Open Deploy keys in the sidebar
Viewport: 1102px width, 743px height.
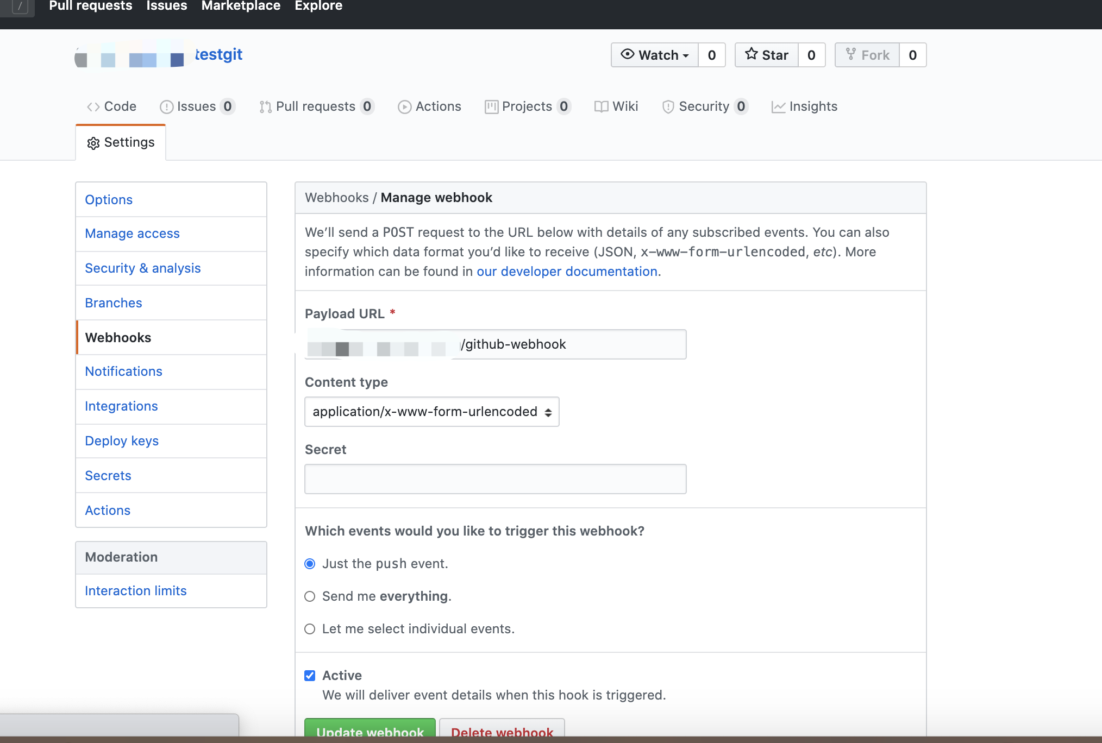click(122, 441)
